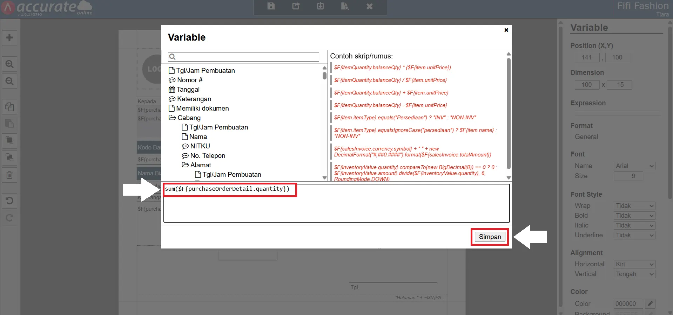Screen dimensions: 673x315
Task: Open the Font Name dropdown
Action: tap(634, 166)
